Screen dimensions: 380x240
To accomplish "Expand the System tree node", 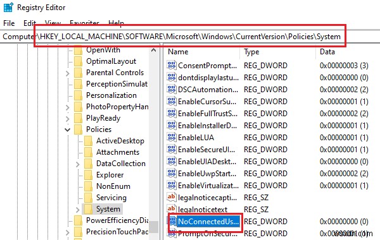I will pyautogui.click(x=77, y=210).
